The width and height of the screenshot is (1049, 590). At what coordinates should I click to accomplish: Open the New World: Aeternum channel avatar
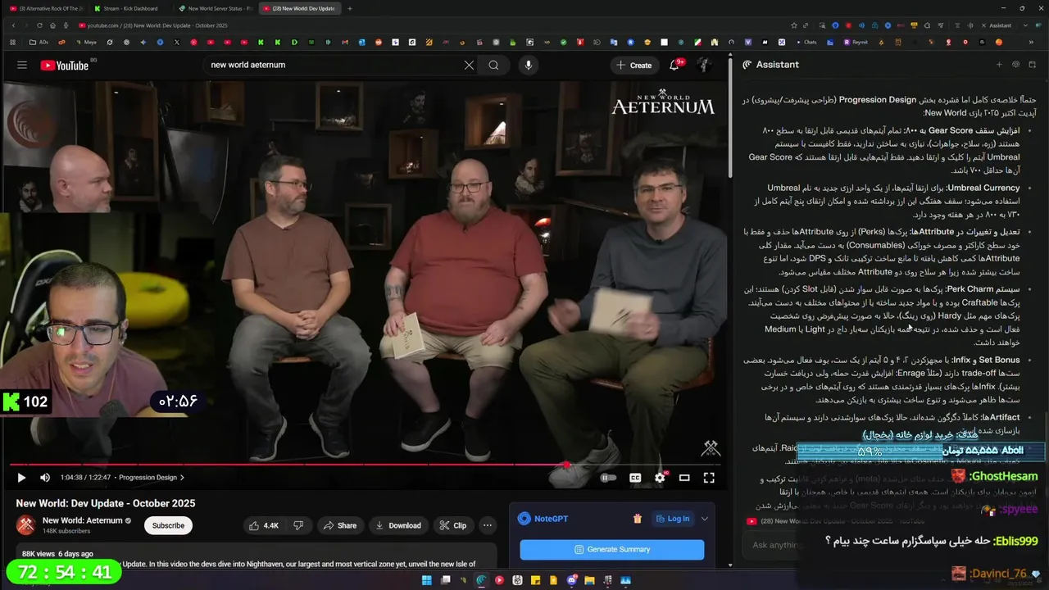tap(25, 524)
